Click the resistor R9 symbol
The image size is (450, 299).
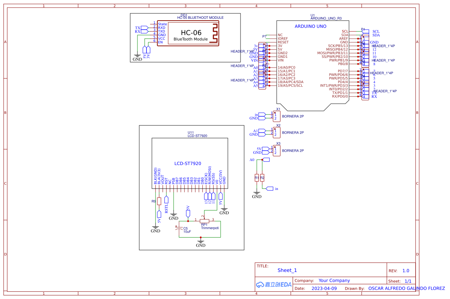tap(159, 201)
